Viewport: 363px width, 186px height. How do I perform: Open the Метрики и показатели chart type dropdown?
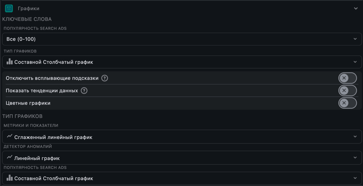point(181,137)
